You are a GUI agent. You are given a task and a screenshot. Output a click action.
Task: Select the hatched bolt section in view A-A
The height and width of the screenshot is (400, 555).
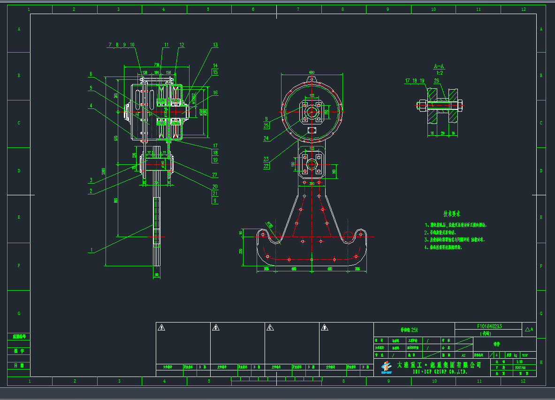439,105
